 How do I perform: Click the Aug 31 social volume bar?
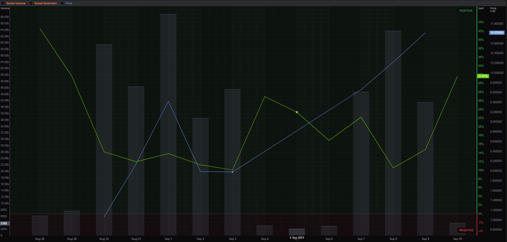[136, 161]
